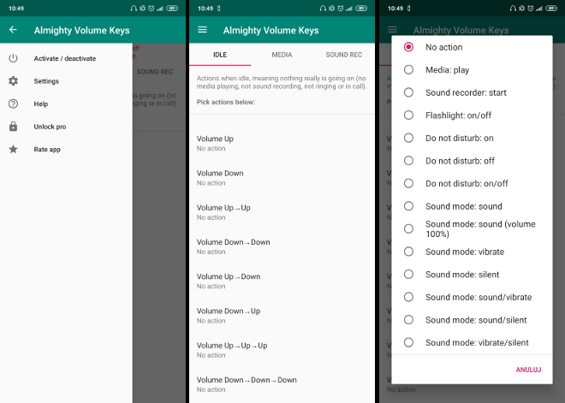This screenshot has height=403, width=565.
Task: Choose 'Sound recorder: start' option
Action: coord(408,92)
